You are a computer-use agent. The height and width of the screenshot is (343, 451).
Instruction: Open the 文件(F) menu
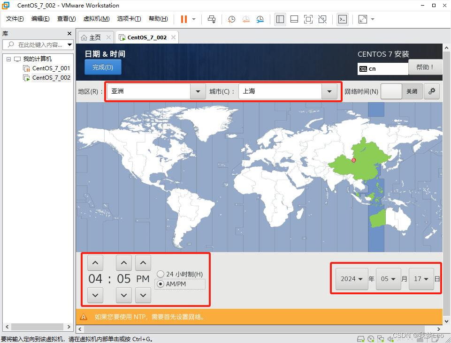pos(15,19)
